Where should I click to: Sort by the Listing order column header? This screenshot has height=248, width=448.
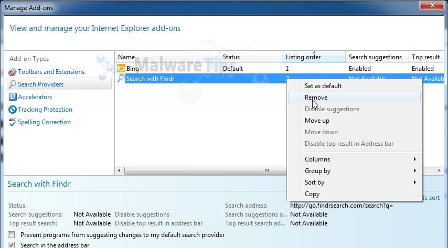314,57
